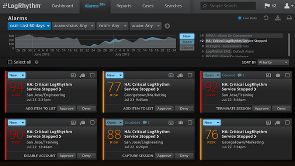Approve Add Item To List on risk 94
Screen dimensions: 295x166
click(66, 108)
